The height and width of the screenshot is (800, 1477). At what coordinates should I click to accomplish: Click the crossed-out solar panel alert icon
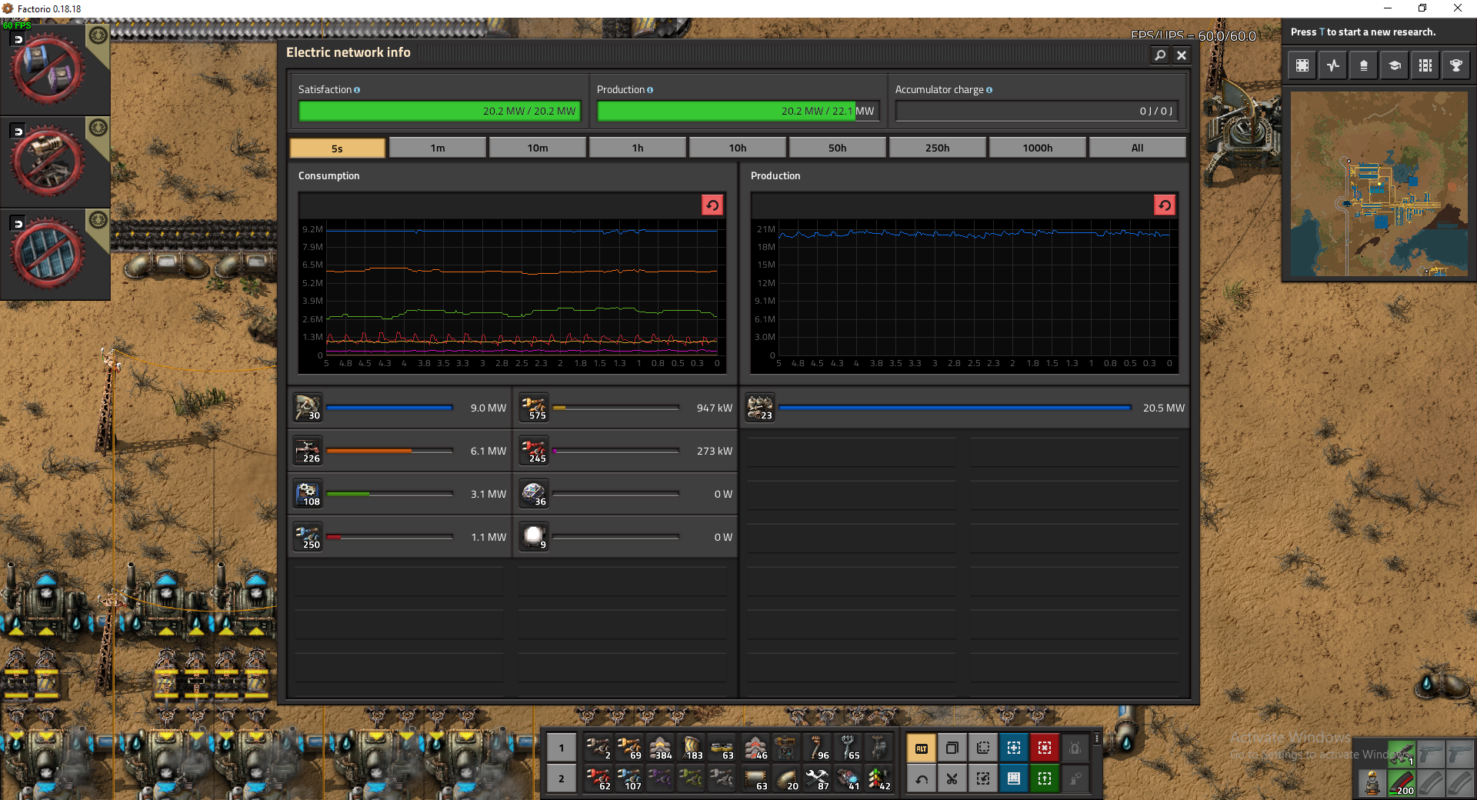(47, 253)
